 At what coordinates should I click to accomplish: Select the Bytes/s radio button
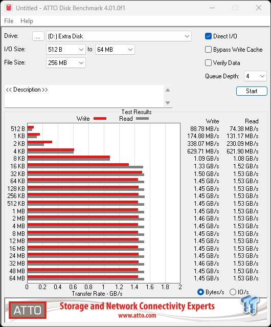tap(200, 292)
